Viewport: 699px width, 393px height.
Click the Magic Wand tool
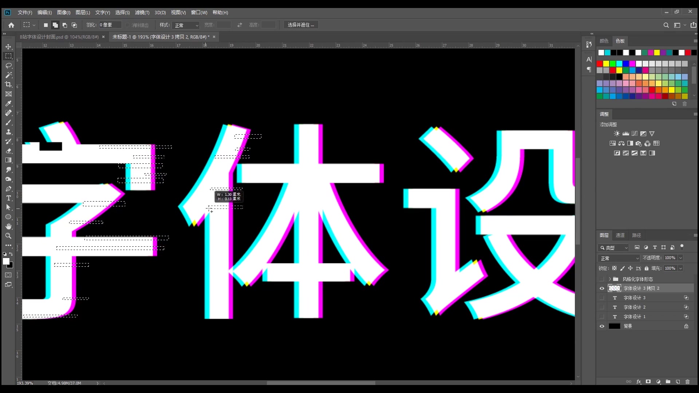[x=8, y=75]
